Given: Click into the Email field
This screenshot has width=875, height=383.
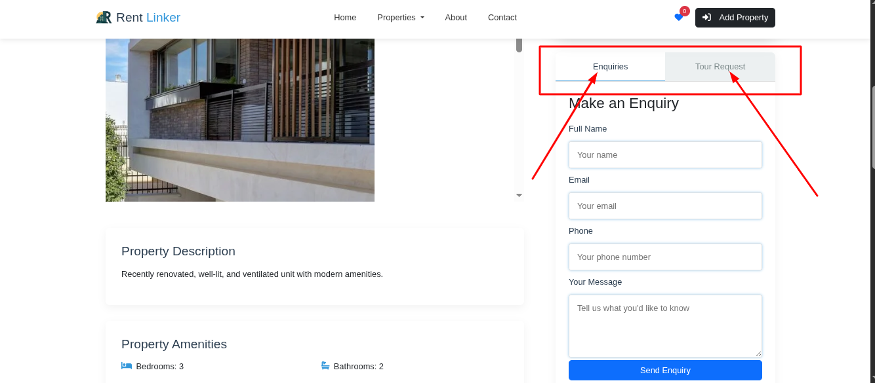Looking at the screenshot, I should [665, 206].
